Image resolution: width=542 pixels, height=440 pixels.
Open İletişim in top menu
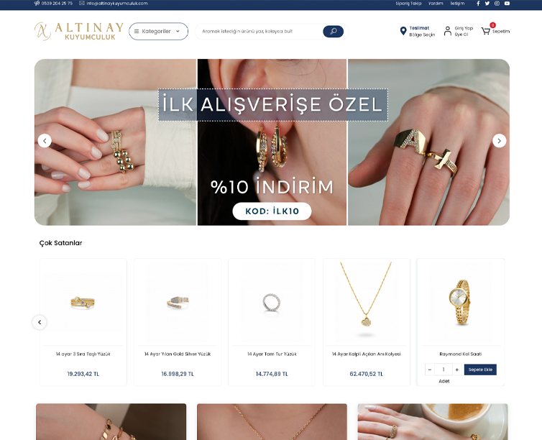point(457,4)
